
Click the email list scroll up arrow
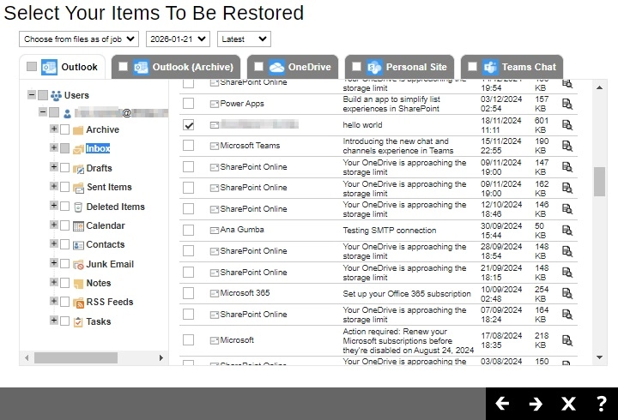(x=599, y=87)
